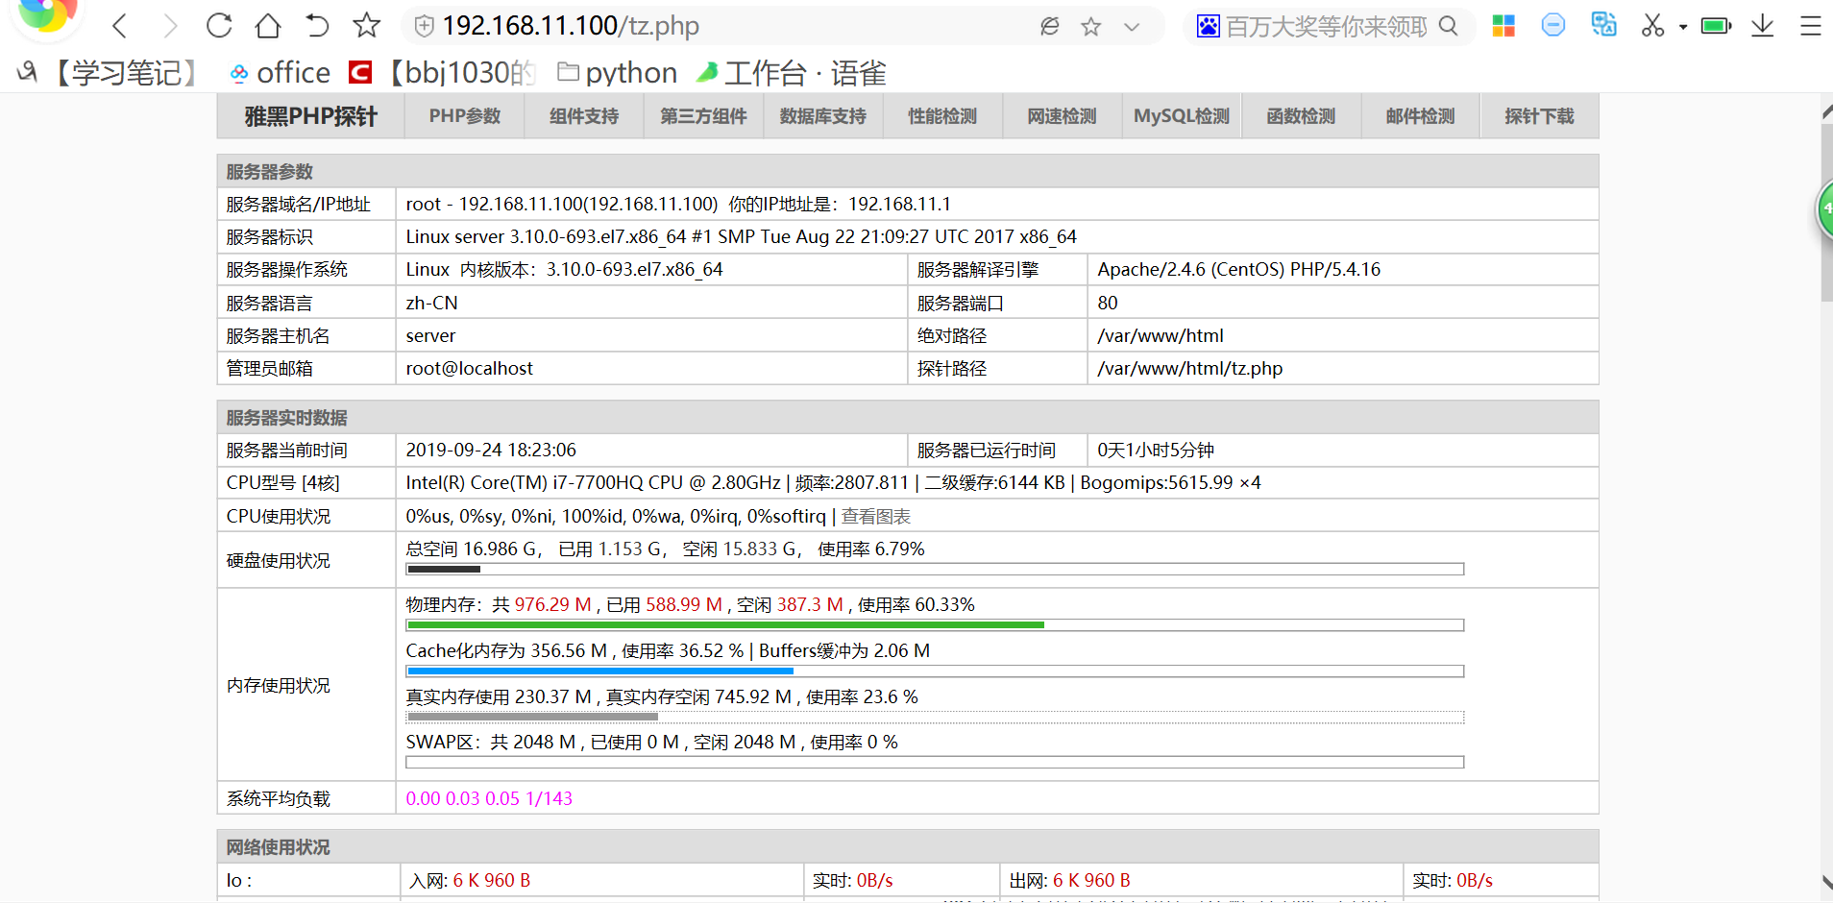Click the scissors screenshot tool
Viewport: 1833px width, 903px height.
(1652, 26)
